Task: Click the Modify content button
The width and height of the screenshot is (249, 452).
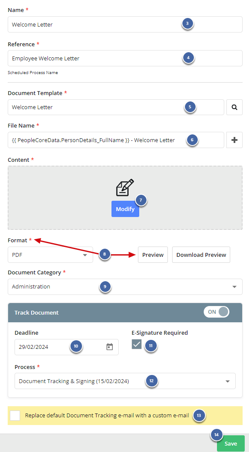Action: [125, 209]
